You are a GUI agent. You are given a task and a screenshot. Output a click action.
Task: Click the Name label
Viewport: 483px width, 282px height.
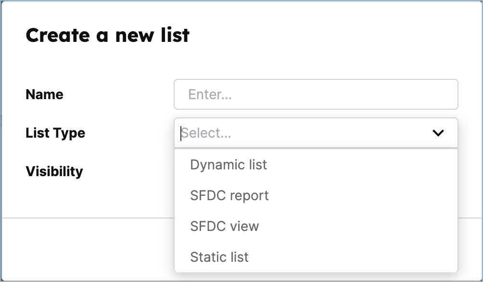[x=44, y=94]
